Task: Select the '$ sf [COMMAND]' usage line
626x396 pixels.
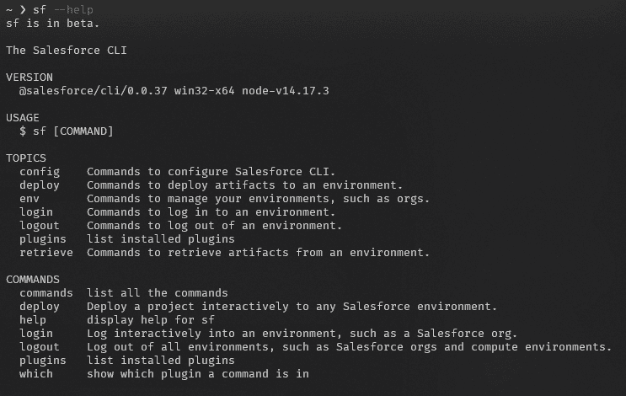Action: tap(67, 131)
